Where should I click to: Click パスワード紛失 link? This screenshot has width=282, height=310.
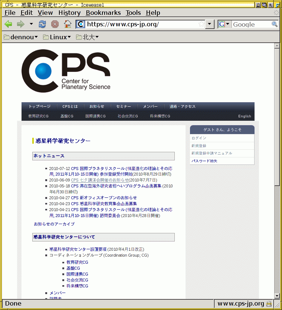pyautogui.click(x=204, y=161)
